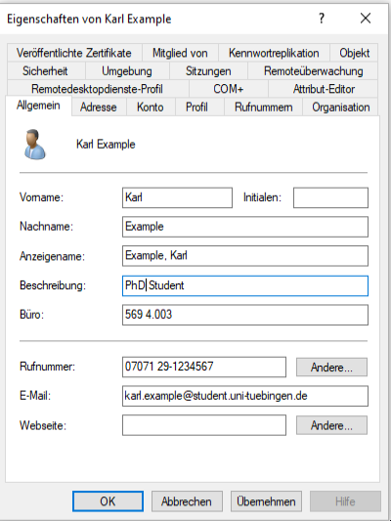Open the Sitzungen tab
This screenshot has height=521, width=391.
coord(208,70)
